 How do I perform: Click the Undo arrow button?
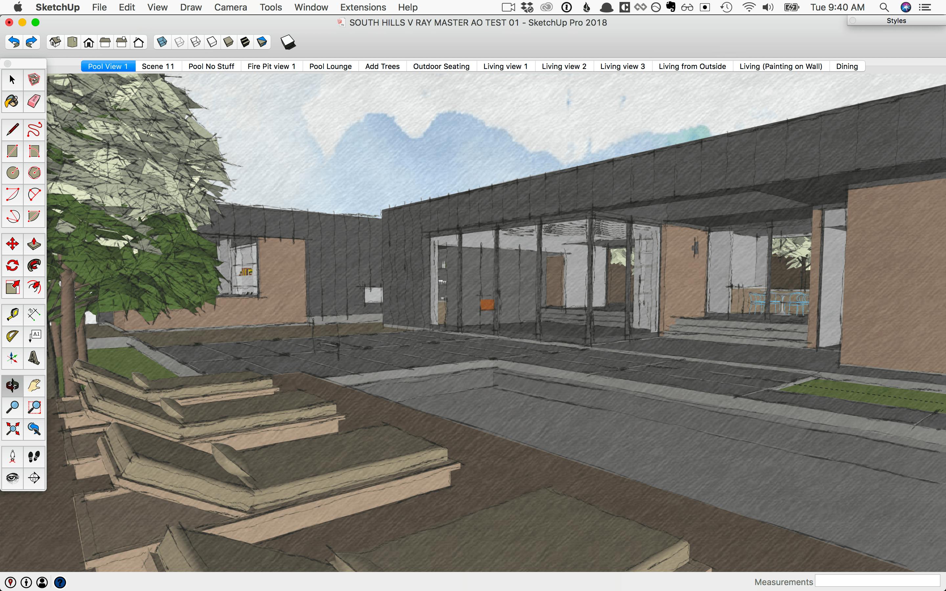click(x=14, y=42)
